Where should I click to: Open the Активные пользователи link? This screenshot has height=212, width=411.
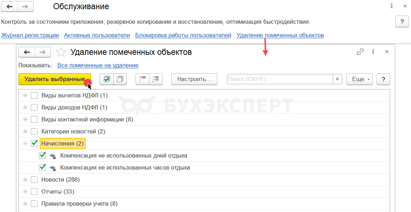[97, 35]
